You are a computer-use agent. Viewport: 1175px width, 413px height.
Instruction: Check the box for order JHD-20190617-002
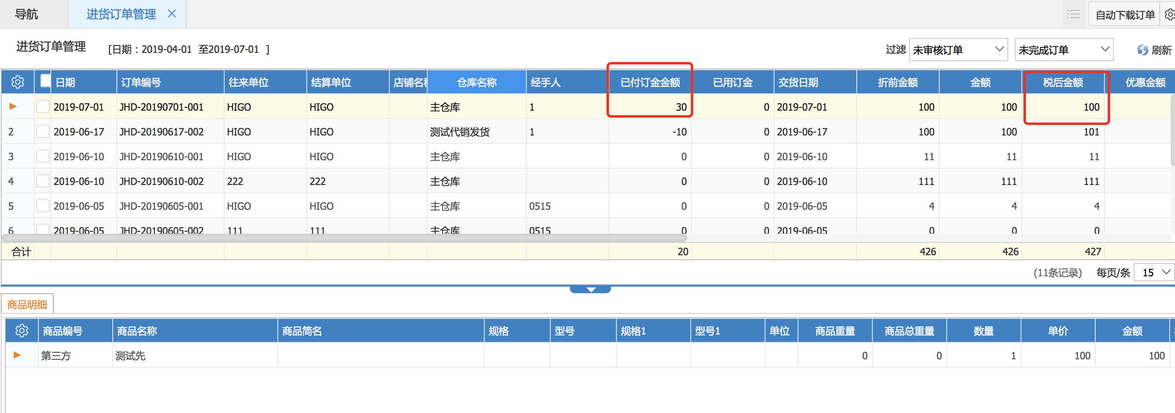[43, 131]
